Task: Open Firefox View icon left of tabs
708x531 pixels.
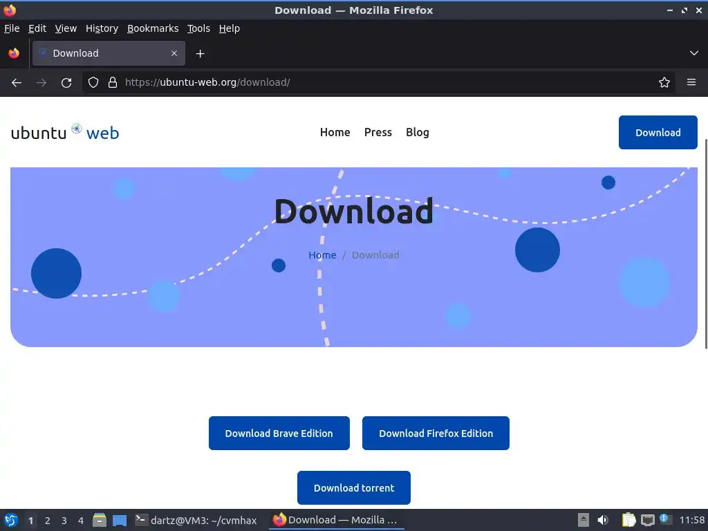Action: (14, 53)
